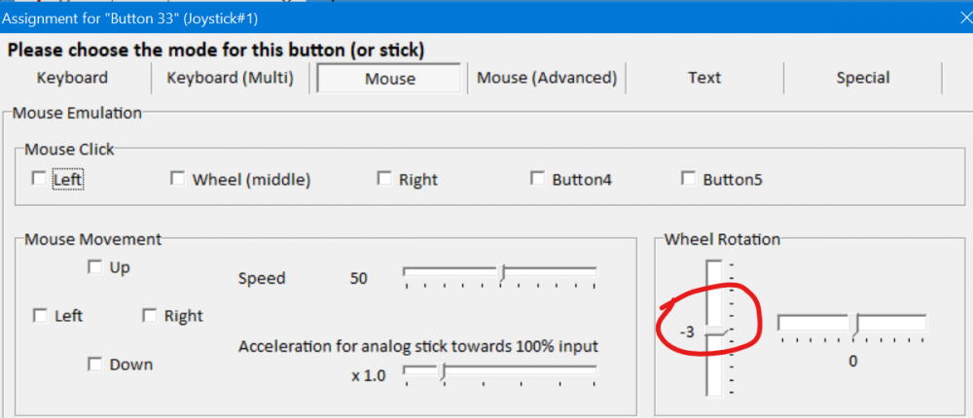Switch to Mouse (Advanced) tab
This screenshot has width=973, height=418.
point(547,78)
